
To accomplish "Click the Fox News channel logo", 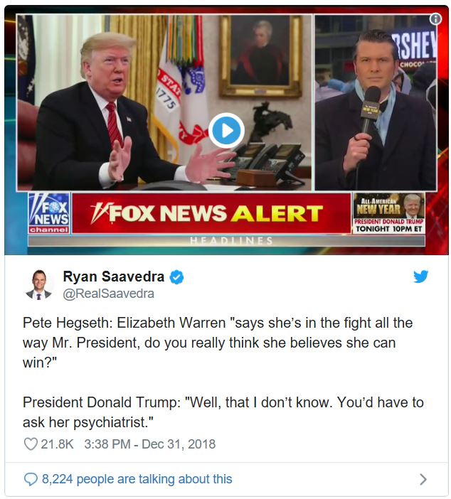I will (x=49, y=213).
